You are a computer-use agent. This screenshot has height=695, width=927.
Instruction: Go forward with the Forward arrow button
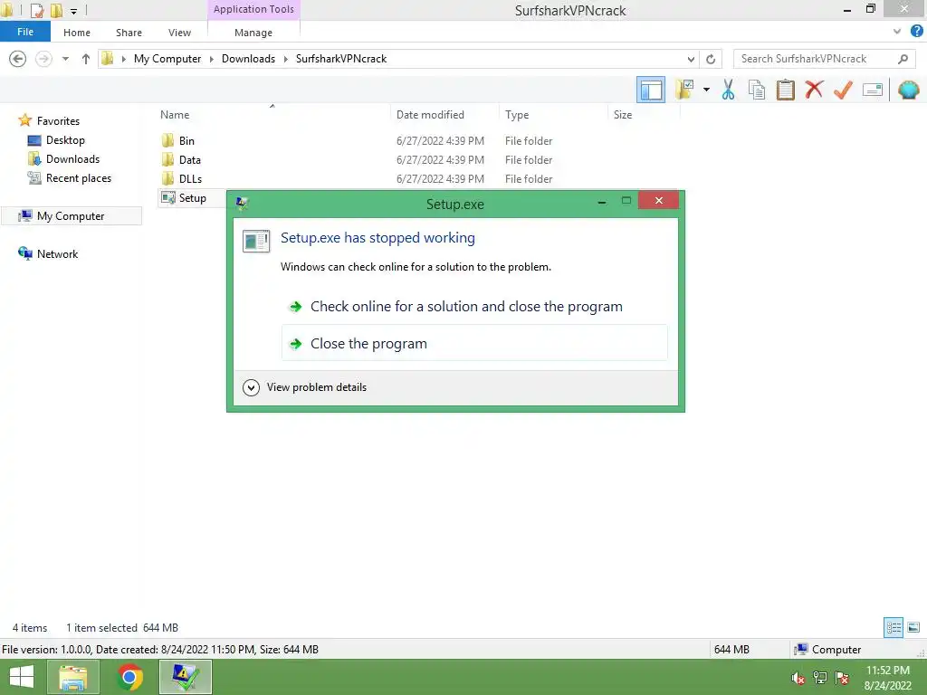point(43,59)
